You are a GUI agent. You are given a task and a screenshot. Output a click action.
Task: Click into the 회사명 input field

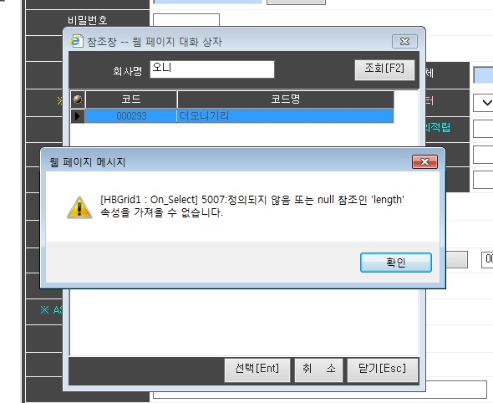212,69
